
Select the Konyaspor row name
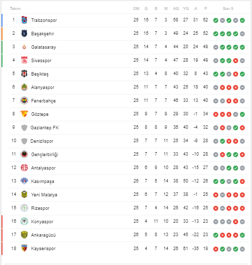[x=42, y=221]
